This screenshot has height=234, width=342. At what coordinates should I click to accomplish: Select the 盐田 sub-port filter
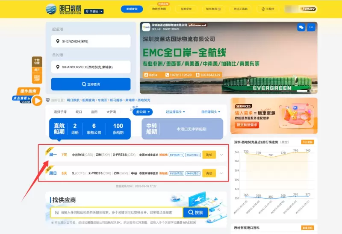tap(94, 112)
